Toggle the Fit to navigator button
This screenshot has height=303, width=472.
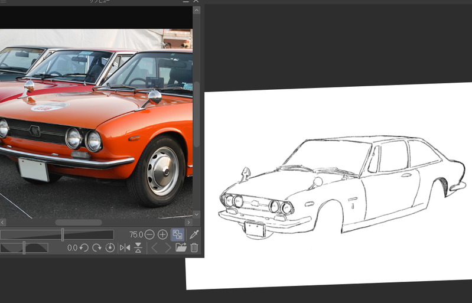coord(178,234)
